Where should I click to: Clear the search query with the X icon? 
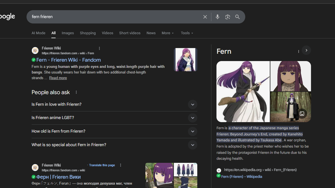[205, 17]
